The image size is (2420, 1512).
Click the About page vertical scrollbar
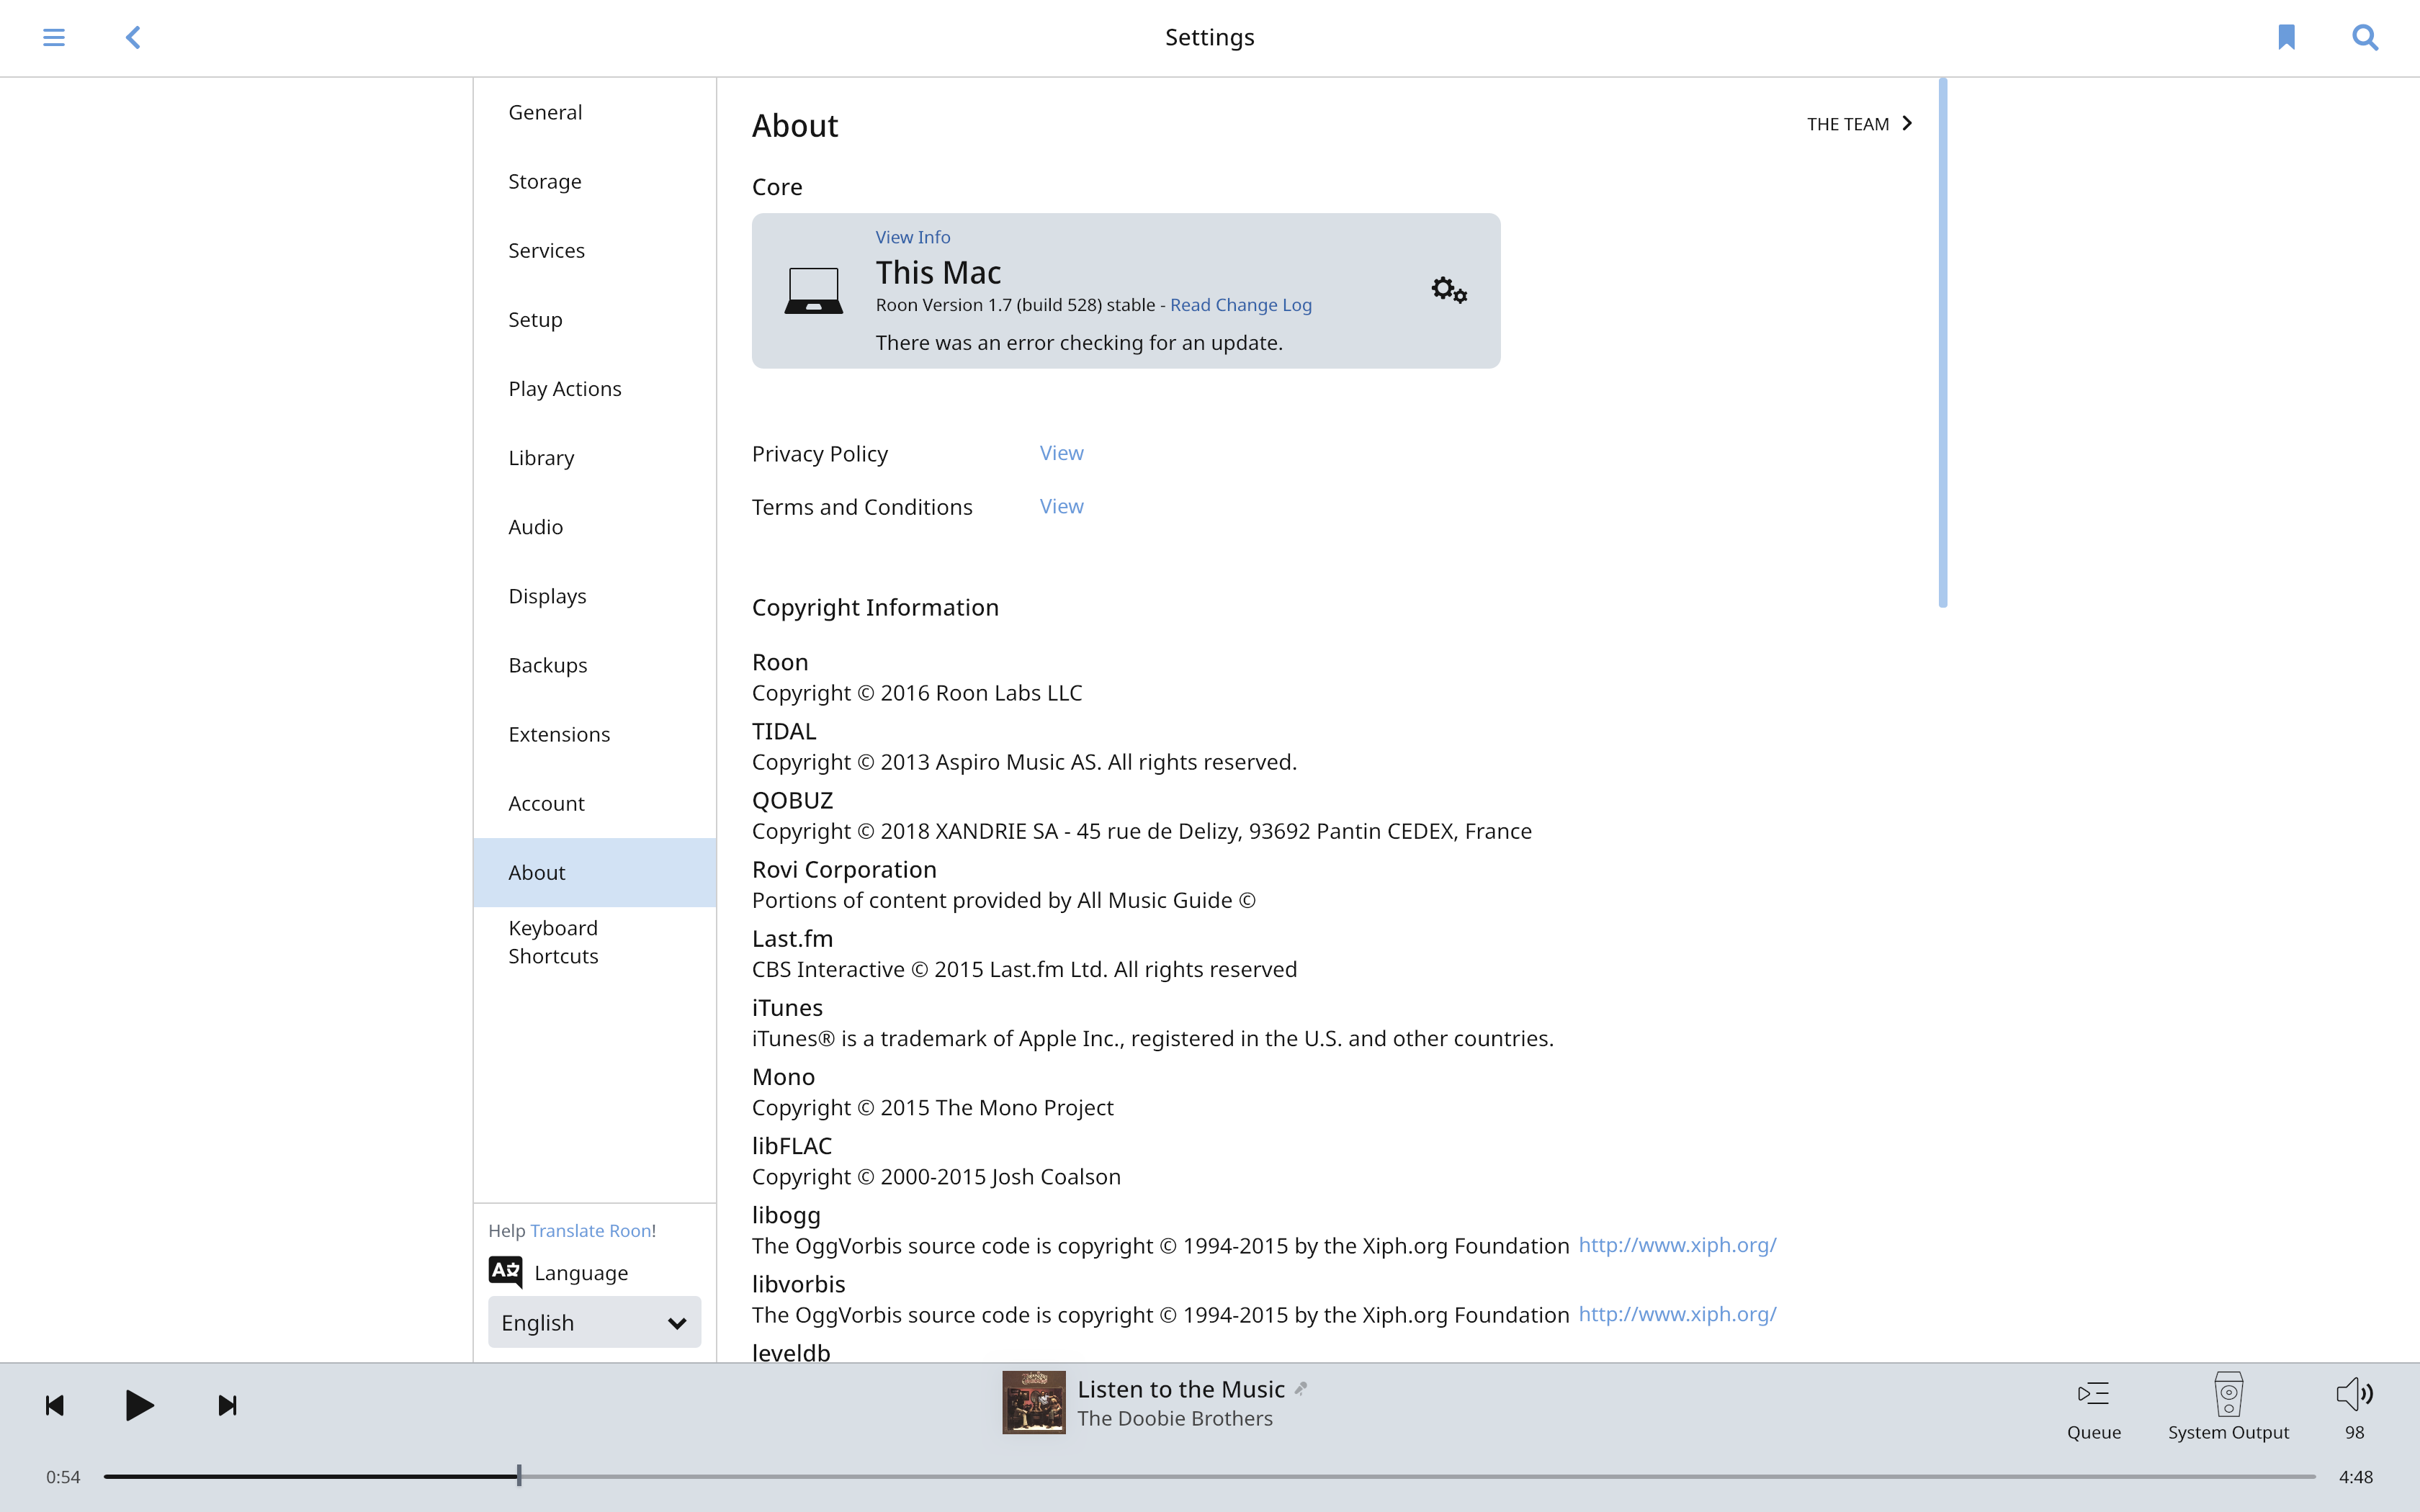point(1942,343)
